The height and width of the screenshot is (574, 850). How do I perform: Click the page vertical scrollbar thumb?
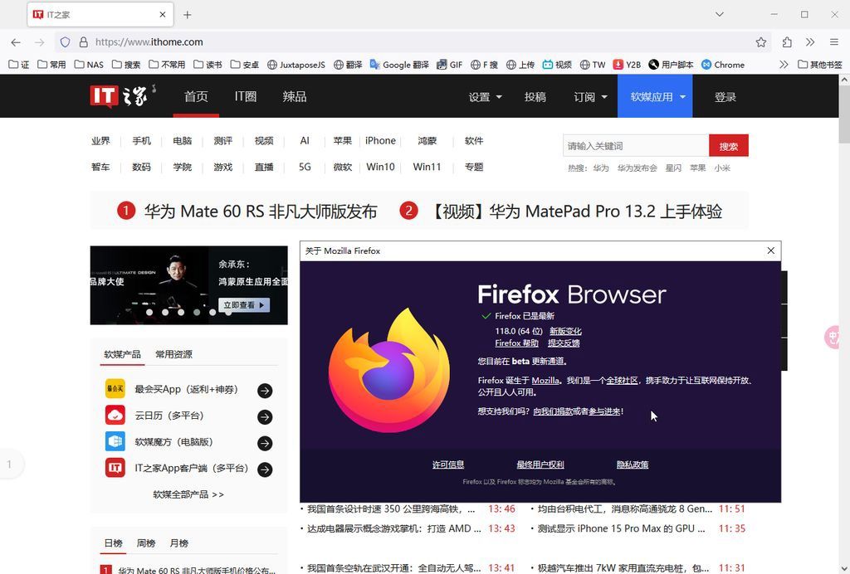point(844,115)
